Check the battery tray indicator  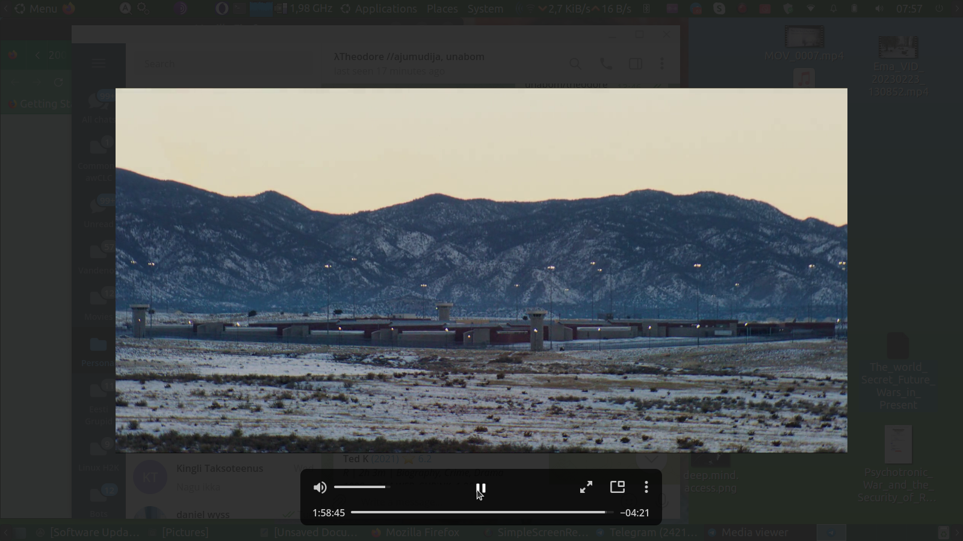[x=855, y=8]
